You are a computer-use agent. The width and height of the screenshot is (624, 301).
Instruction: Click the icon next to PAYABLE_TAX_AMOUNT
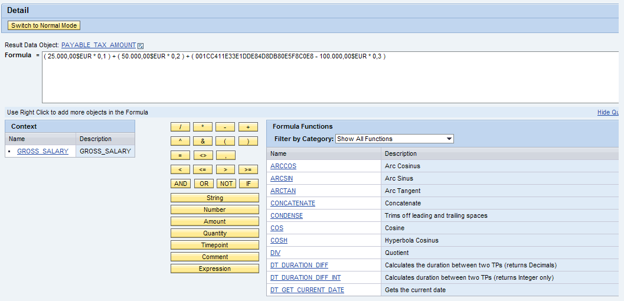[141, 45]
